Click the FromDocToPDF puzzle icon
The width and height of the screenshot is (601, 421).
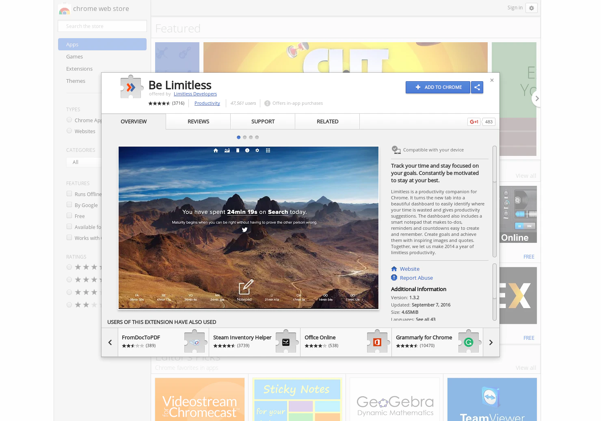click(196, 341)
